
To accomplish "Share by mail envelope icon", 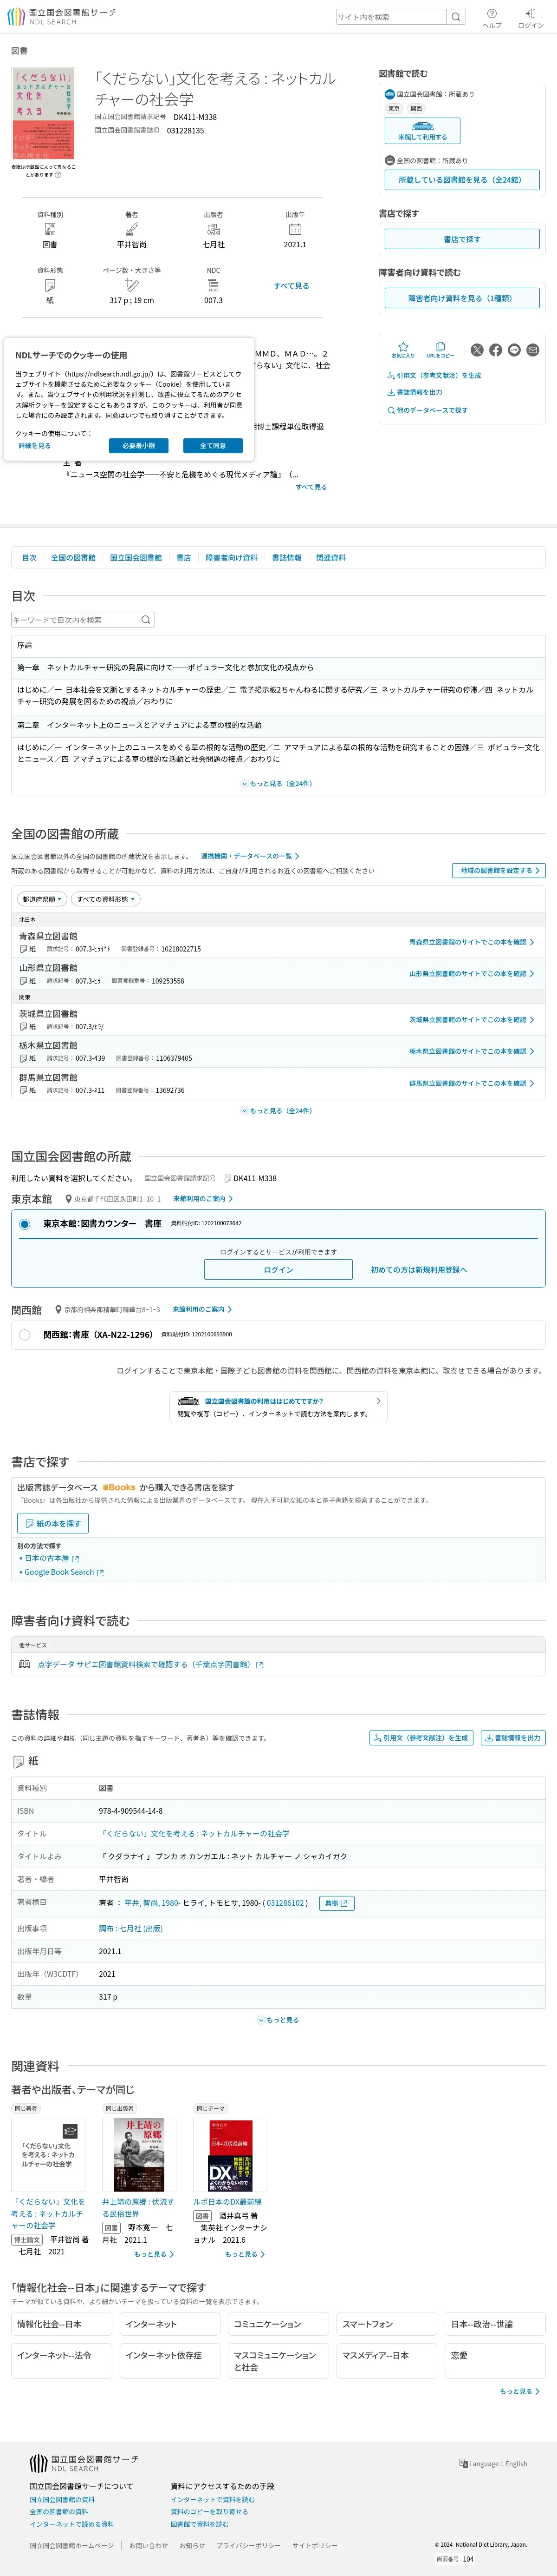I will (533, 350).
